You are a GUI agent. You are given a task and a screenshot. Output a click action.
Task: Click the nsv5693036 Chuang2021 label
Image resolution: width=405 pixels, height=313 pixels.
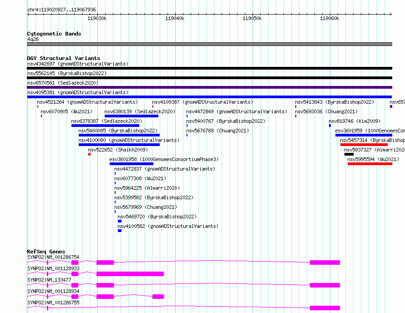pyautogui.click(x=326, y=111)
